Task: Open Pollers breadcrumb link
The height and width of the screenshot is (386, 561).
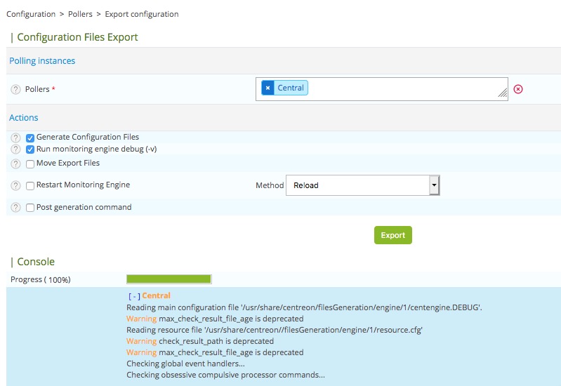Action: 80,14
